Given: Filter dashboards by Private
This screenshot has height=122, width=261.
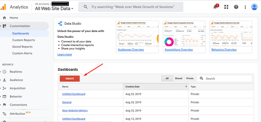Looking at the screenshot, I should tap(190, 78).
